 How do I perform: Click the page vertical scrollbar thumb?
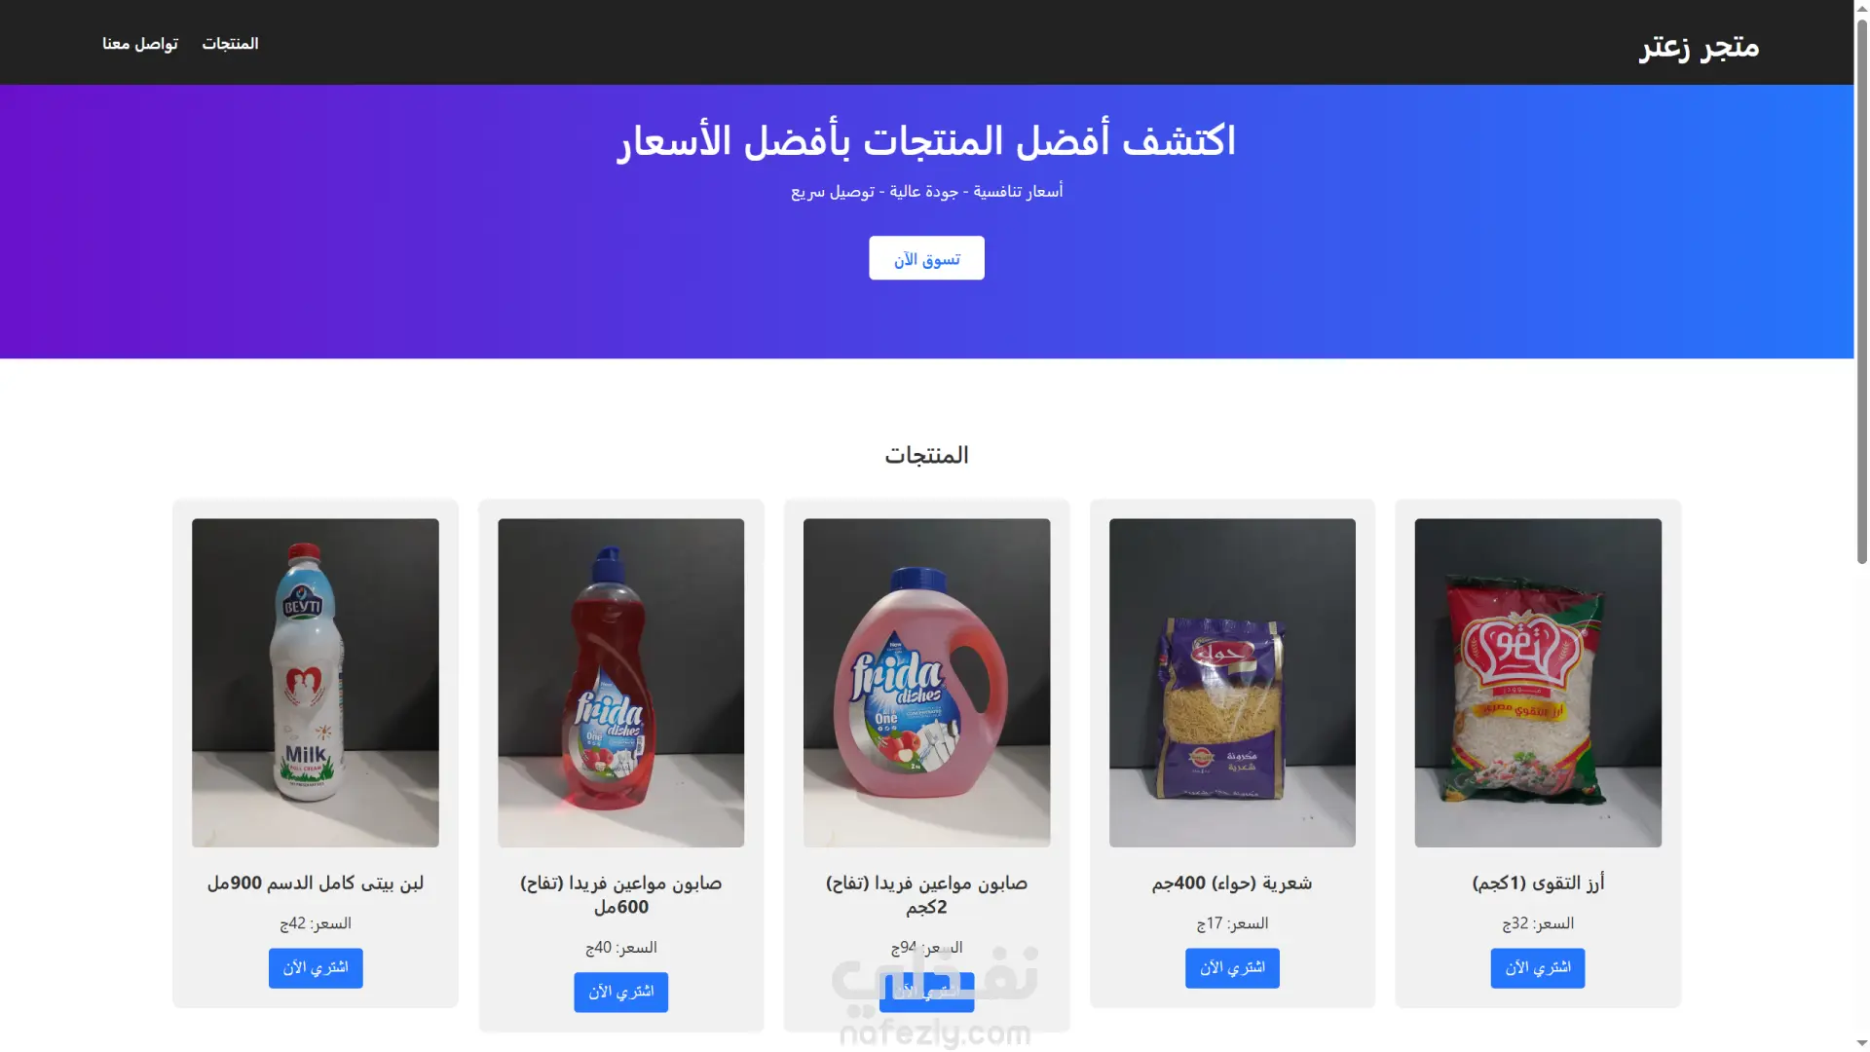[x=1861, y=290]
